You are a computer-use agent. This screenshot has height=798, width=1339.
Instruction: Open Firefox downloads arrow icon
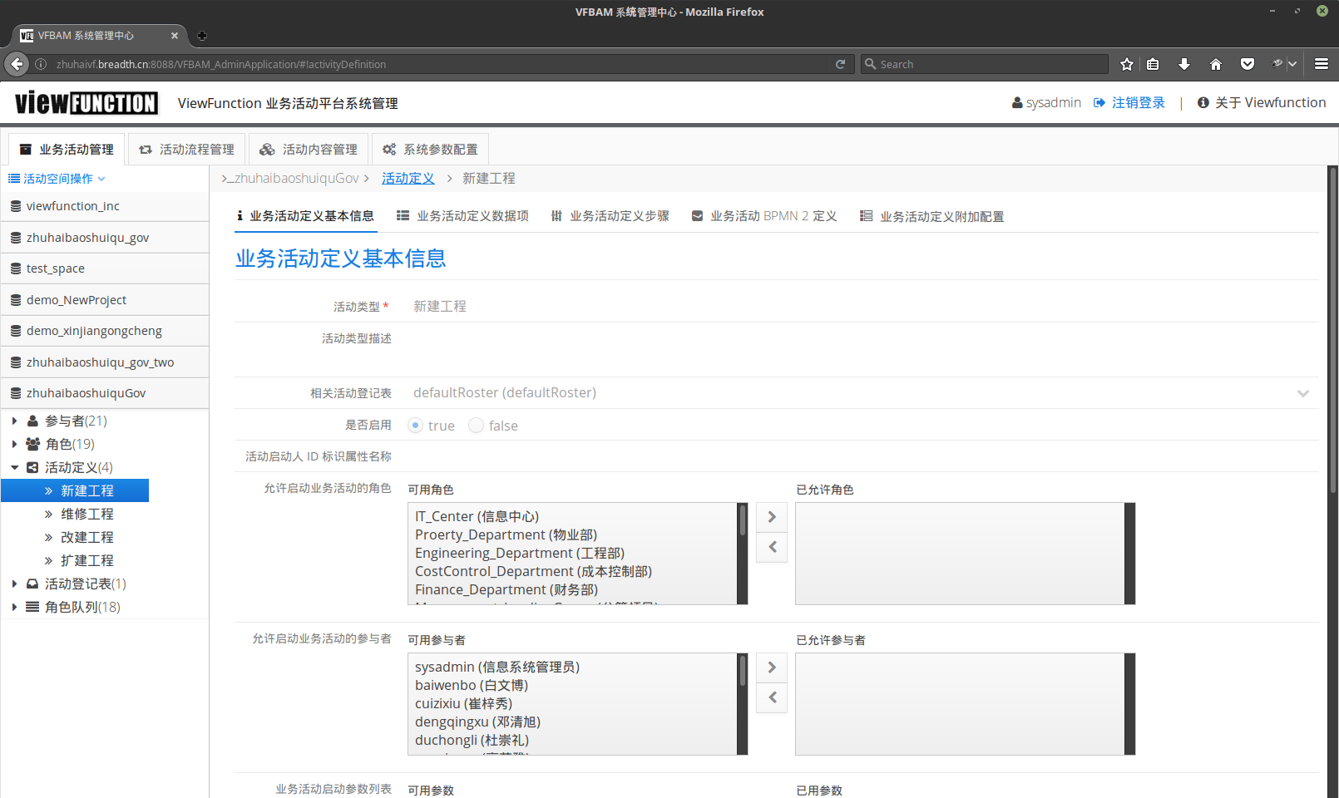pos(1184,64)
